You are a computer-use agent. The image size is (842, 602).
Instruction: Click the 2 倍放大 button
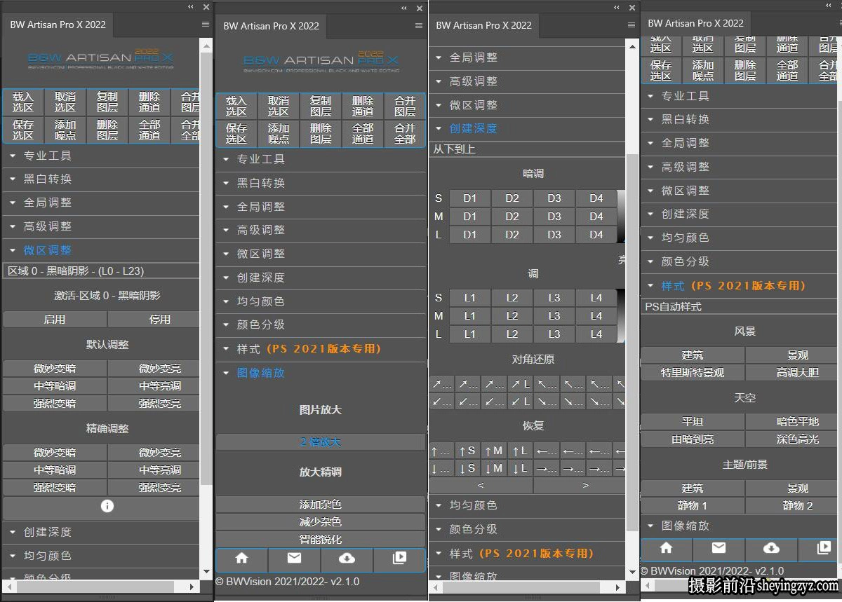point(321,442)
